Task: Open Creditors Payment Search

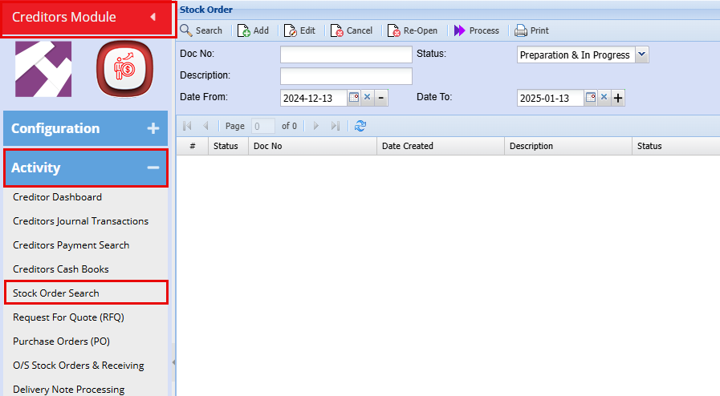Action: coord(71,245)
